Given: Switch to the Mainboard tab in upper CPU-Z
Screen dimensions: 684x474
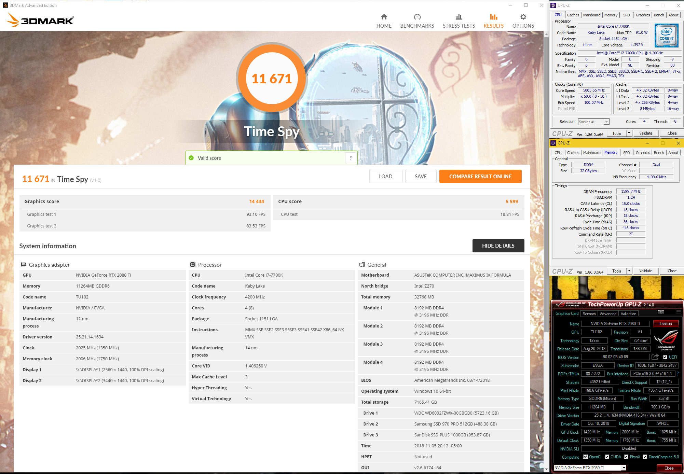Looking at the screenshot, I should 591,15.
